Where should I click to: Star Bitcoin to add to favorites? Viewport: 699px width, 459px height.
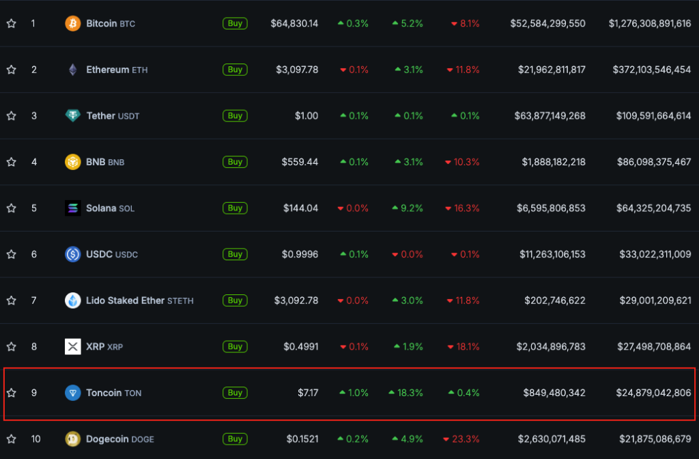click(x=11, y=24)
